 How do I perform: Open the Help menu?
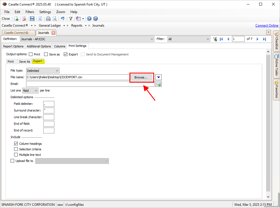[x=74, y=12]
